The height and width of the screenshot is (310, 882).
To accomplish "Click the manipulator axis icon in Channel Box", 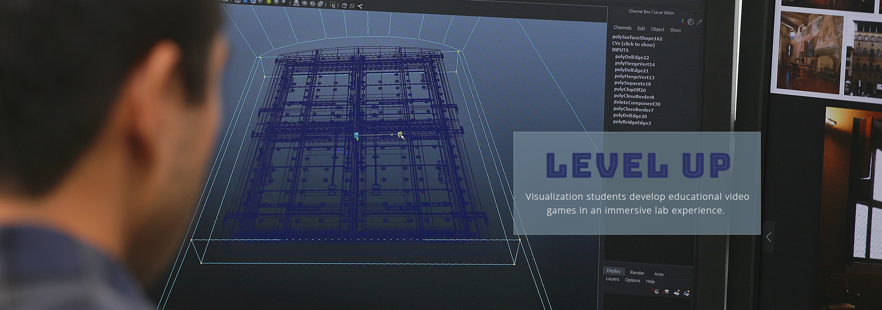I will coord(682,22).
